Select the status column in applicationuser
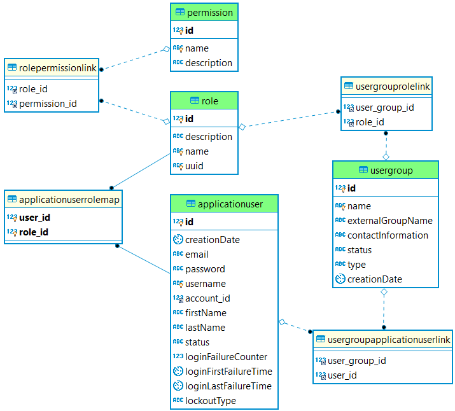The width and height of the screenshot is (455, 411). 224,342
